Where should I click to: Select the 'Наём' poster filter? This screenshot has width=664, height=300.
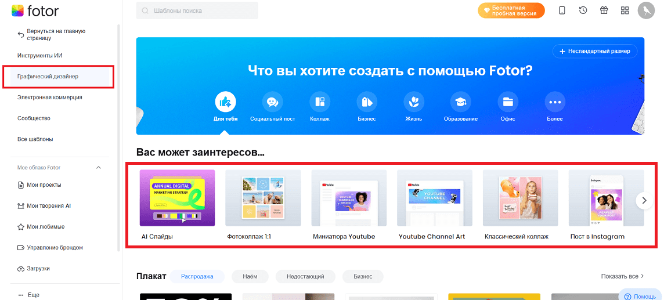250,276
